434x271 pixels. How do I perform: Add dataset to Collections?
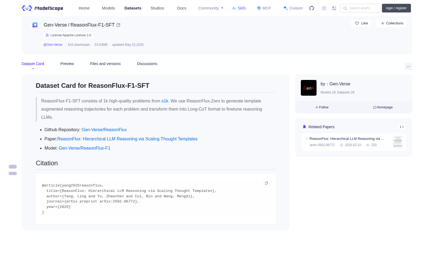pyautogui.click(x=392, y=23)
